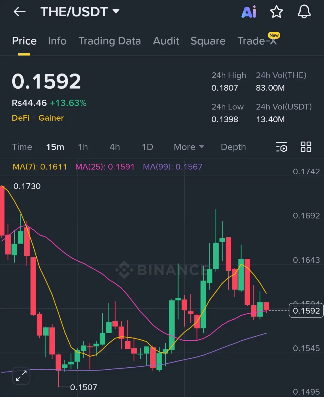Tap the DeFi category tag
The width and height of the screenshot is (324, 397).
21,118
